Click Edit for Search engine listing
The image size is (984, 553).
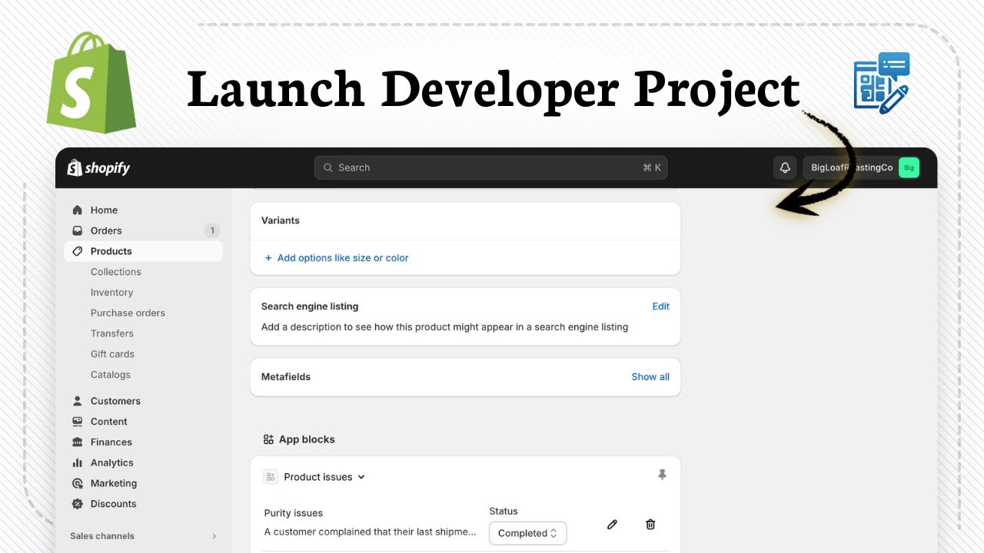pyautogui.click(x=661, y=306)
